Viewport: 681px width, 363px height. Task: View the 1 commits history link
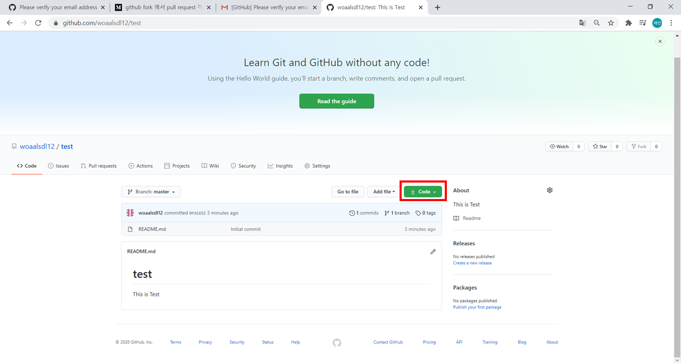364,213
